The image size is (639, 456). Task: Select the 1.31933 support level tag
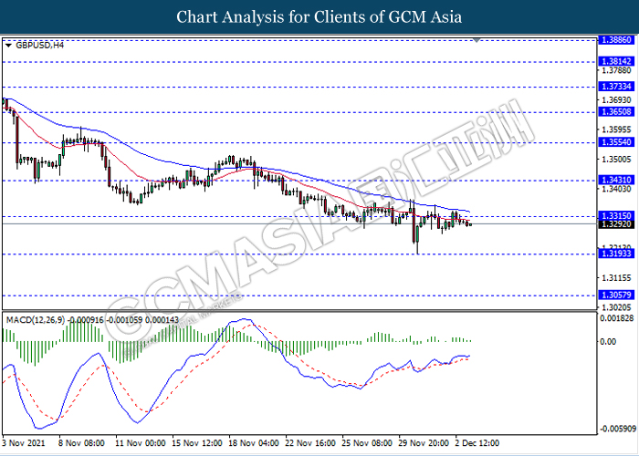click(617, 254)
